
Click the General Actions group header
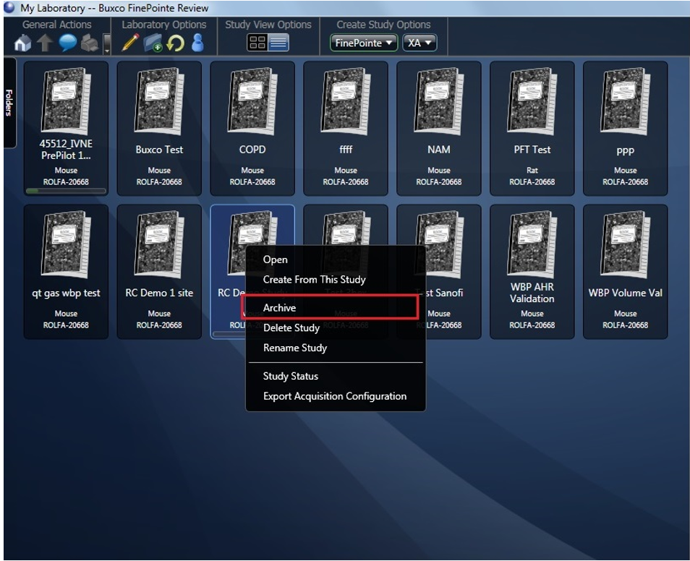pyautogui.click(x=57, y=25)
